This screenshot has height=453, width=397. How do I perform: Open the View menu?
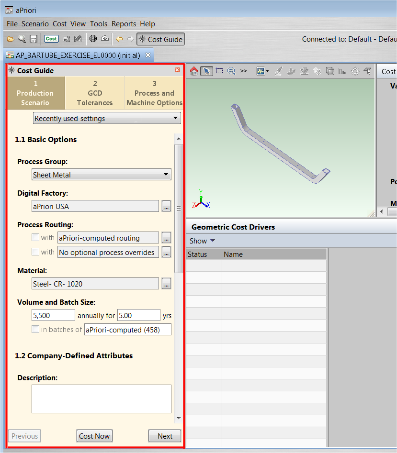click(78, 24)
